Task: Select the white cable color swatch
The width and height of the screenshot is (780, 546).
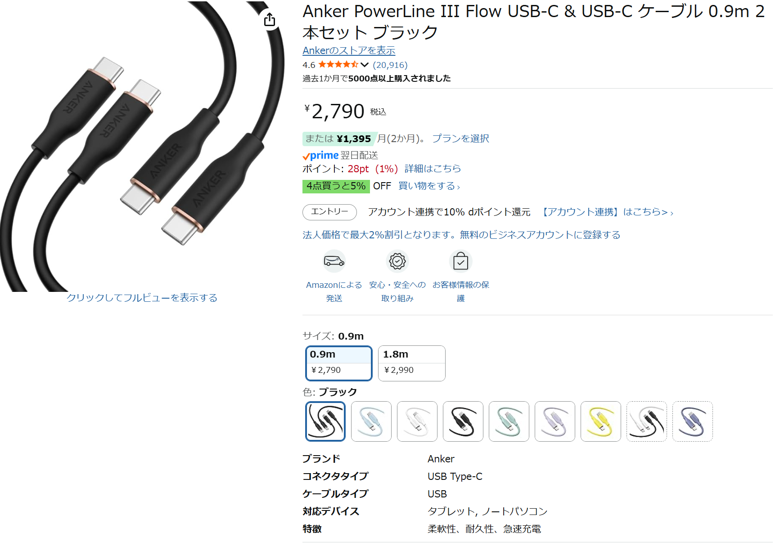Action: tap(417, 421)
